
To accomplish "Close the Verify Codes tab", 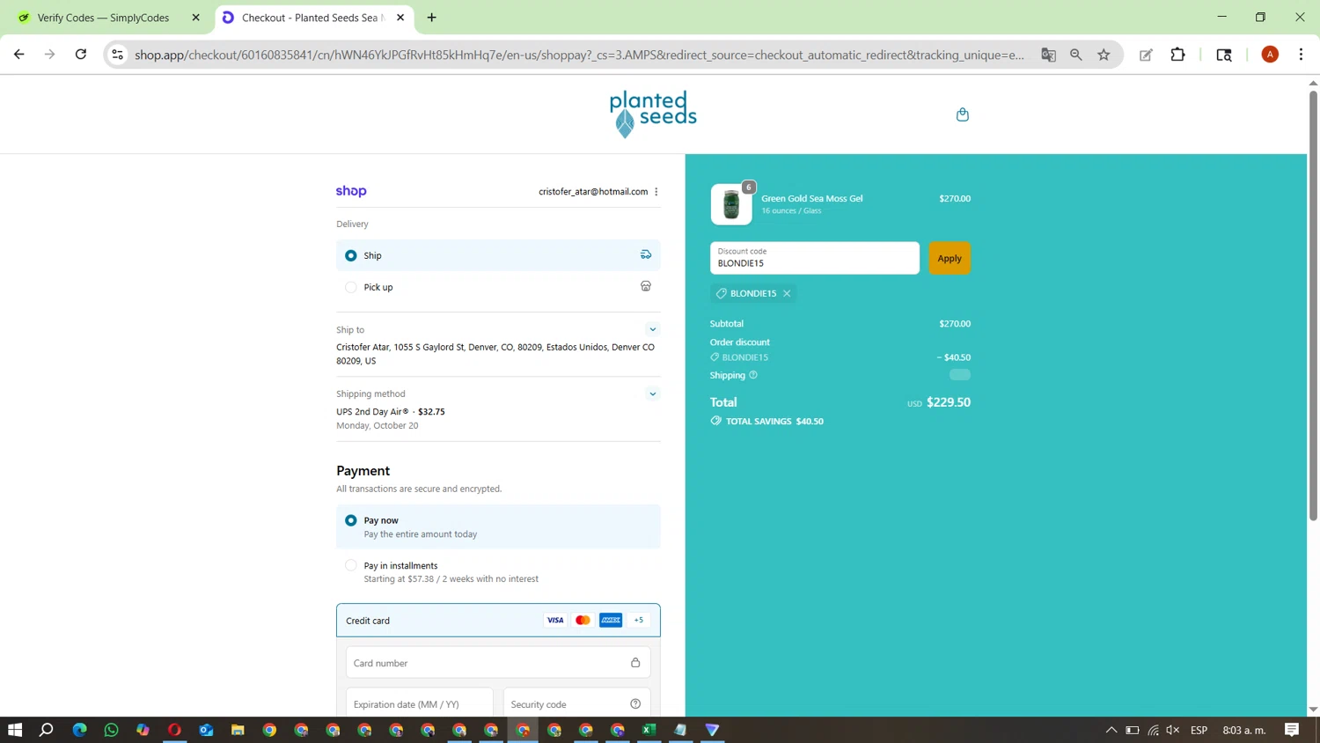I will 195,18.
